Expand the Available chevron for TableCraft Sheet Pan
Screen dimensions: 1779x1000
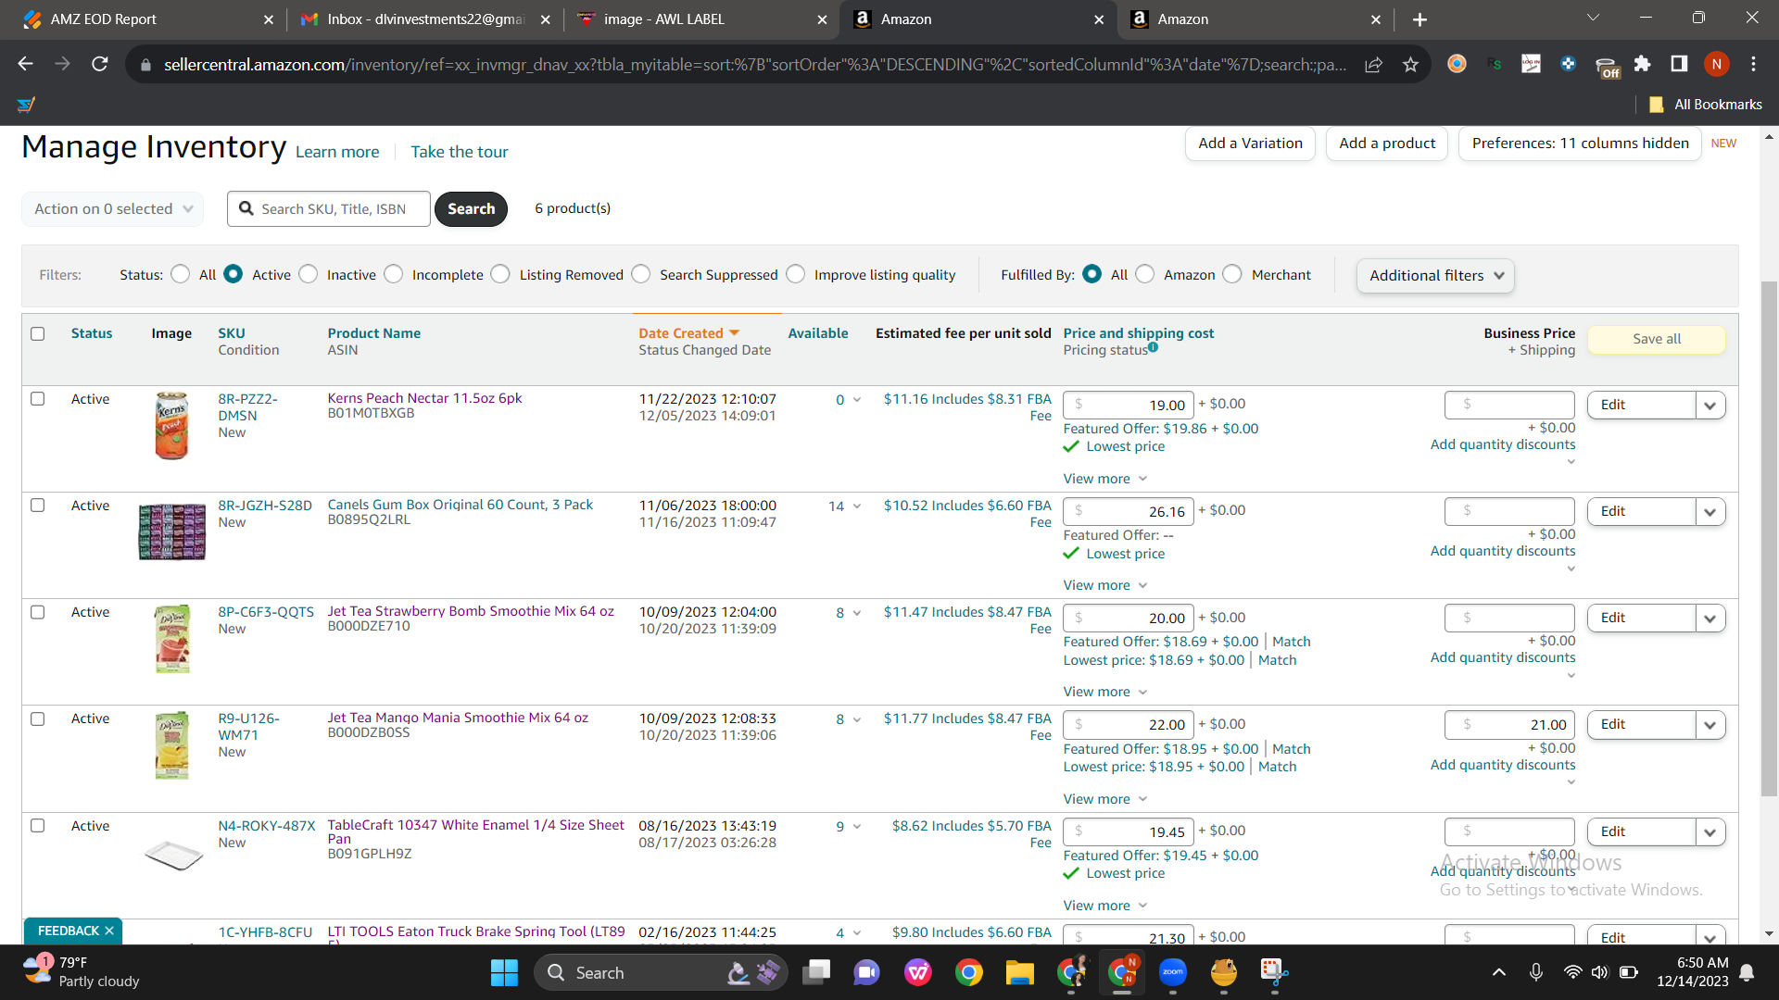tap(857, 826)
